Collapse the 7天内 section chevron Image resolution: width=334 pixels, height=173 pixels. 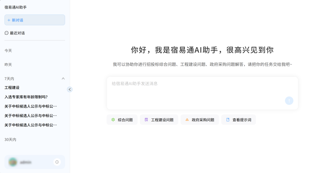point(63,79)
